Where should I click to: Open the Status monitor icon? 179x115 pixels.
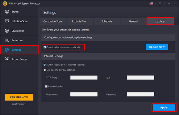7,12
